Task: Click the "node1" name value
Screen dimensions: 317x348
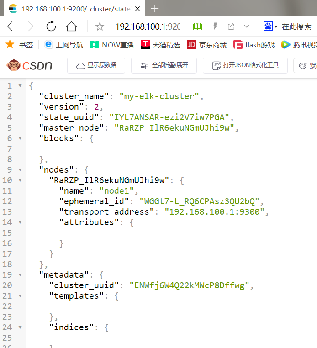Action: [116, 191]
